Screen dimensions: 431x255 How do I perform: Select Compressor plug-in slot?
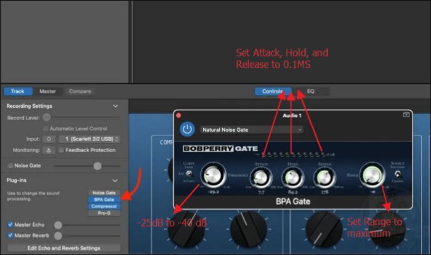[x=104, y=206]
